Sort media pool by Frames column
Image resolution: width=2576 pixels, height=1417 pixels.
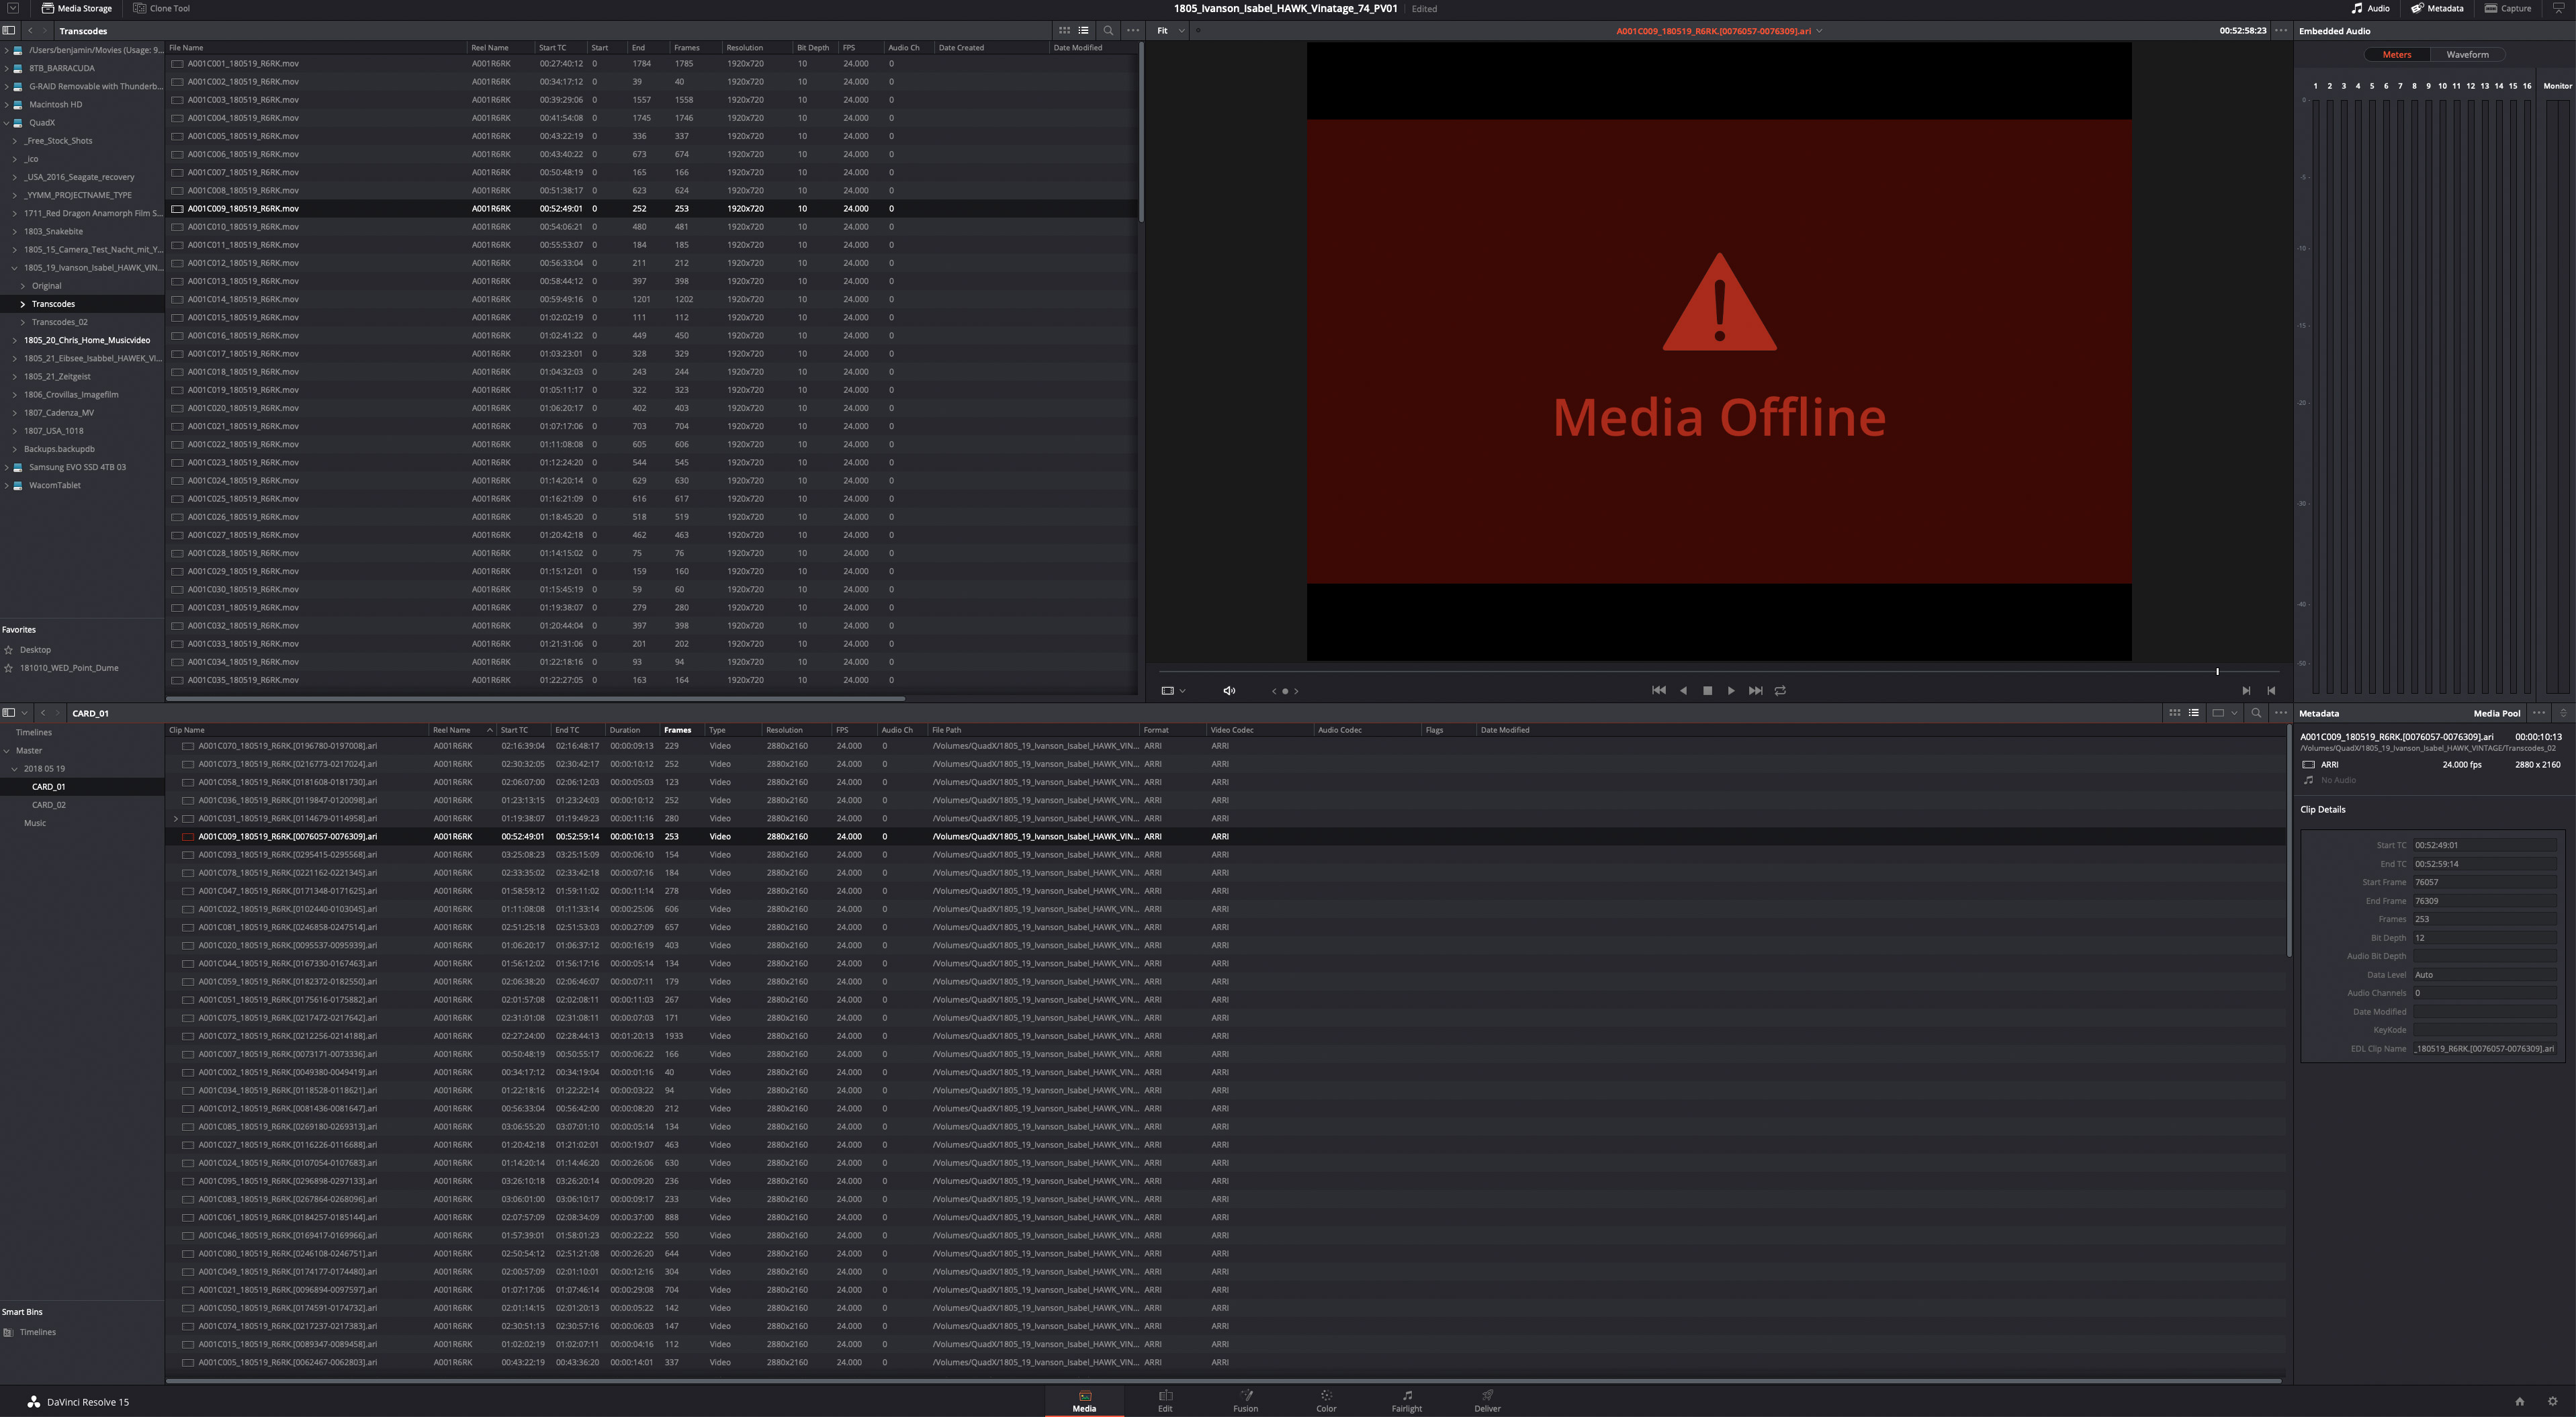pos(677,730)
